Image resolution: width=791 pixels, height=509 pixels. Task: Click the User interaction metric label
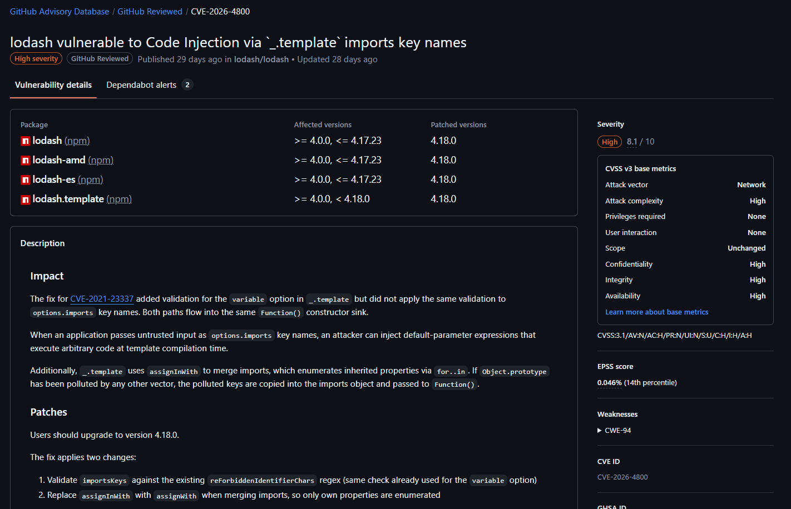coord(631,233)
